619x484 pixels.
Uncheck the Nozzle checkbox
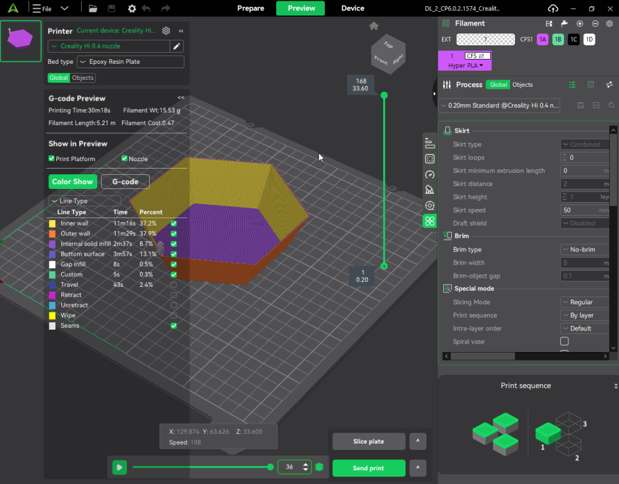124,159
